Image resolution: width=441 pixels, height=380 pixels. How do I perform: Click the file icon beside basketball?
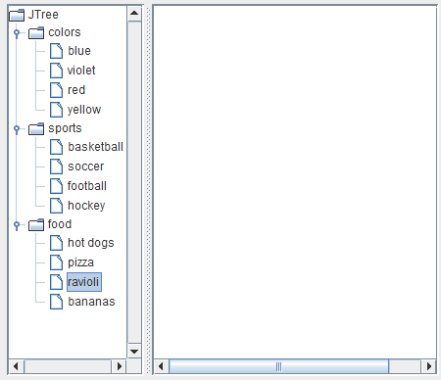(56, 147)
